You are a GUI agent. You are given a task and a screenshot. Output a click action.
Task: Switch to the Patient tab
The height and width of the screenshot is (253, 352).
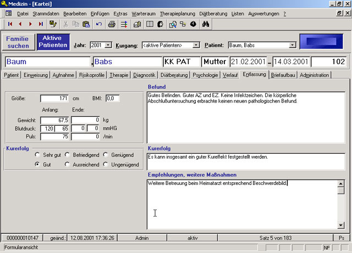click(x=11, y=75)
